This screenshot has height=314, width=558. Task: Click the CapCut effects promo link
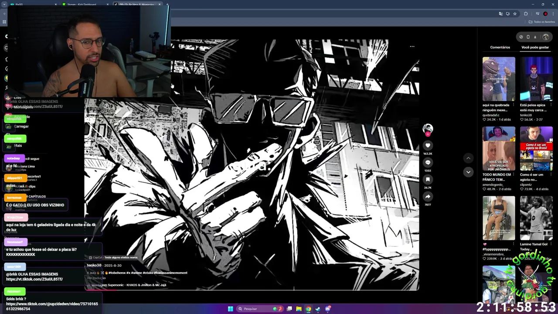(x=113, y=258)
